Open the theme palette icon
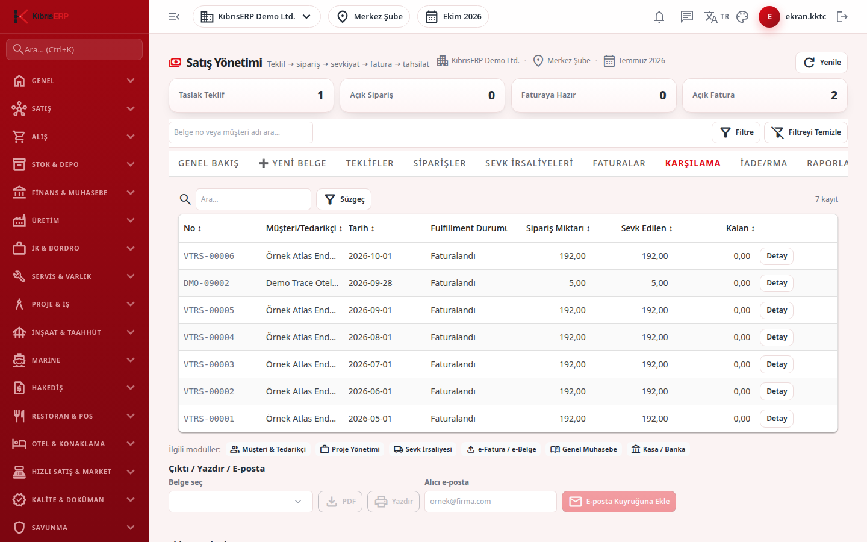 pyautogui.click(x=742, y=17)
